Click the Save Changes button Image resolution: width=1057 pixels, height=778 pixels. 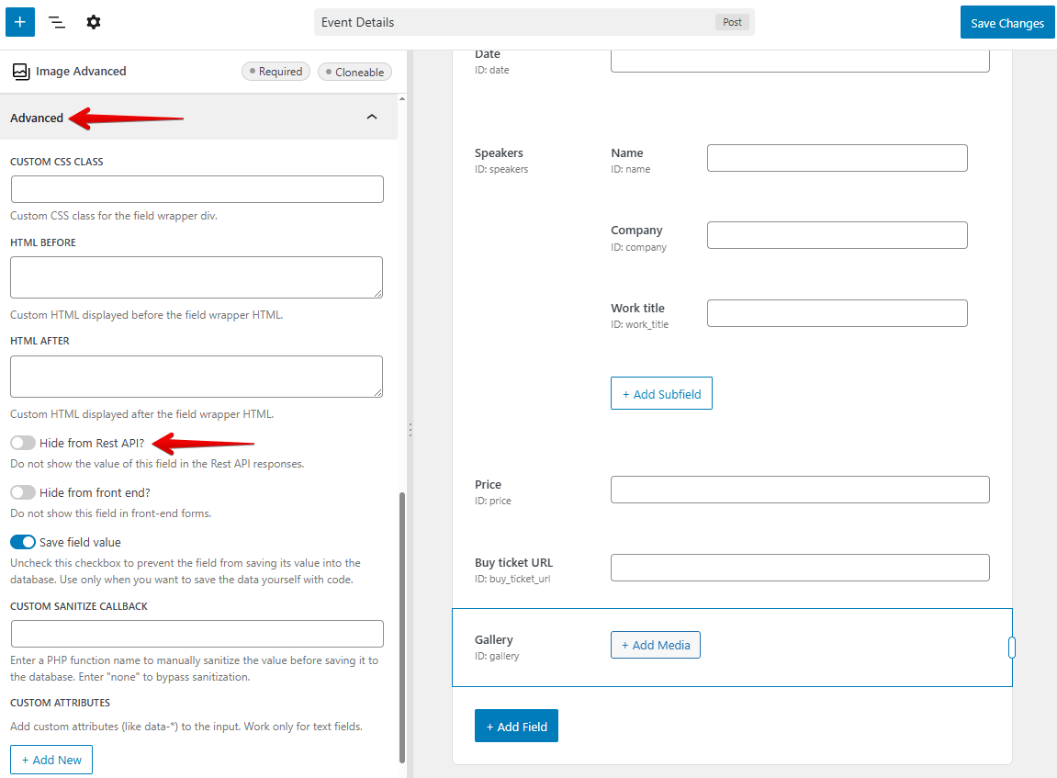[x=1007, y=21]
